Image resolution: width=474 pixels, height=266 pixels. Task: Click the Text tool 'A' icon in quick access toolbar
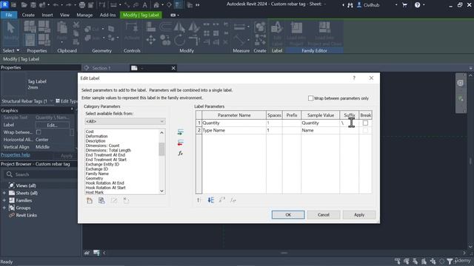pyautogui.click(x=145, y=5)
